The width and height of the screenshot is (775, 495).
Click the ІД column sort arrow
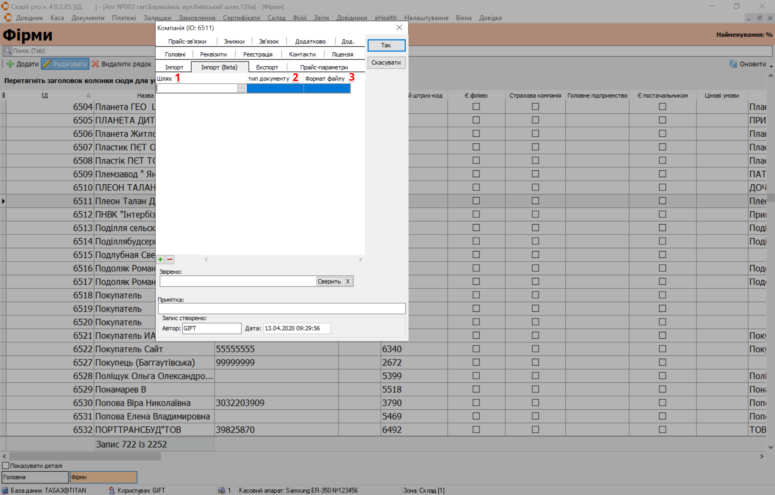88,95
